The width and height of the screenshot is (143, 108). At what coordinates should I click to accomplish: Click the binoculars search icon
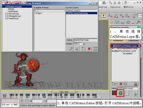[104, 3]
